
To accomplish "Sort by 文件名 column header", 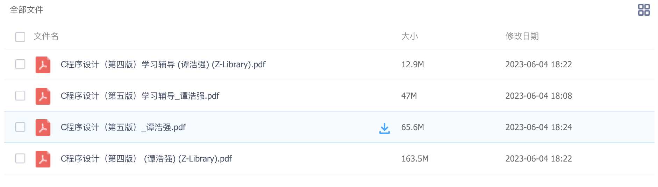I will click(x=46, y=36).
